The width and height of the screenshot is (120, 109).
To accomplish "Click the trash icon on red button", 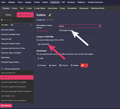I will (82, 65).
